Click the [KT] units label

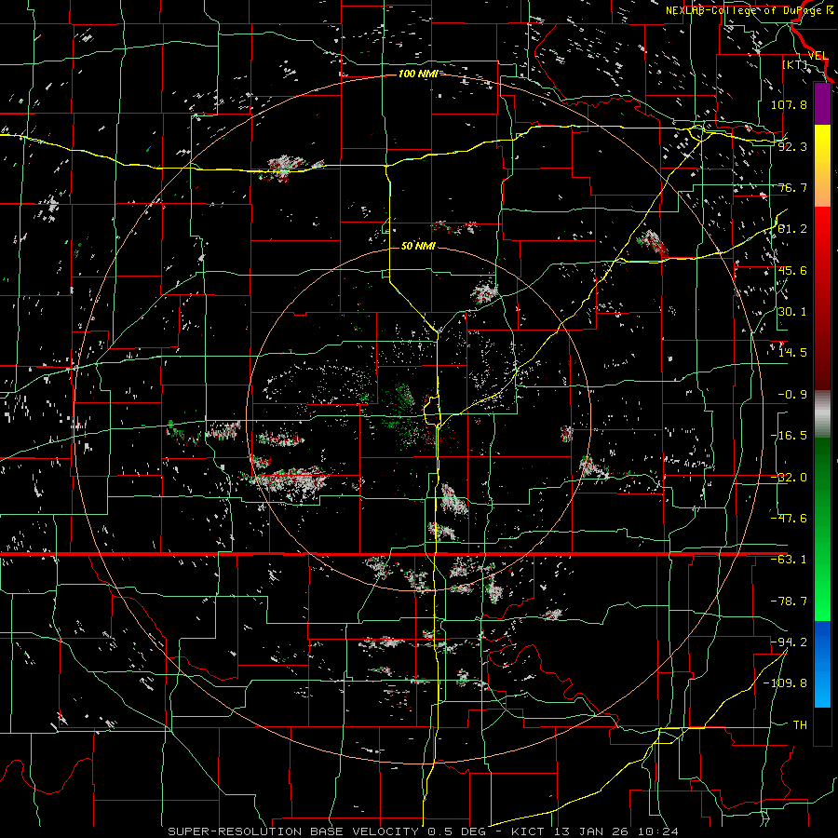[x=795, y=64]
